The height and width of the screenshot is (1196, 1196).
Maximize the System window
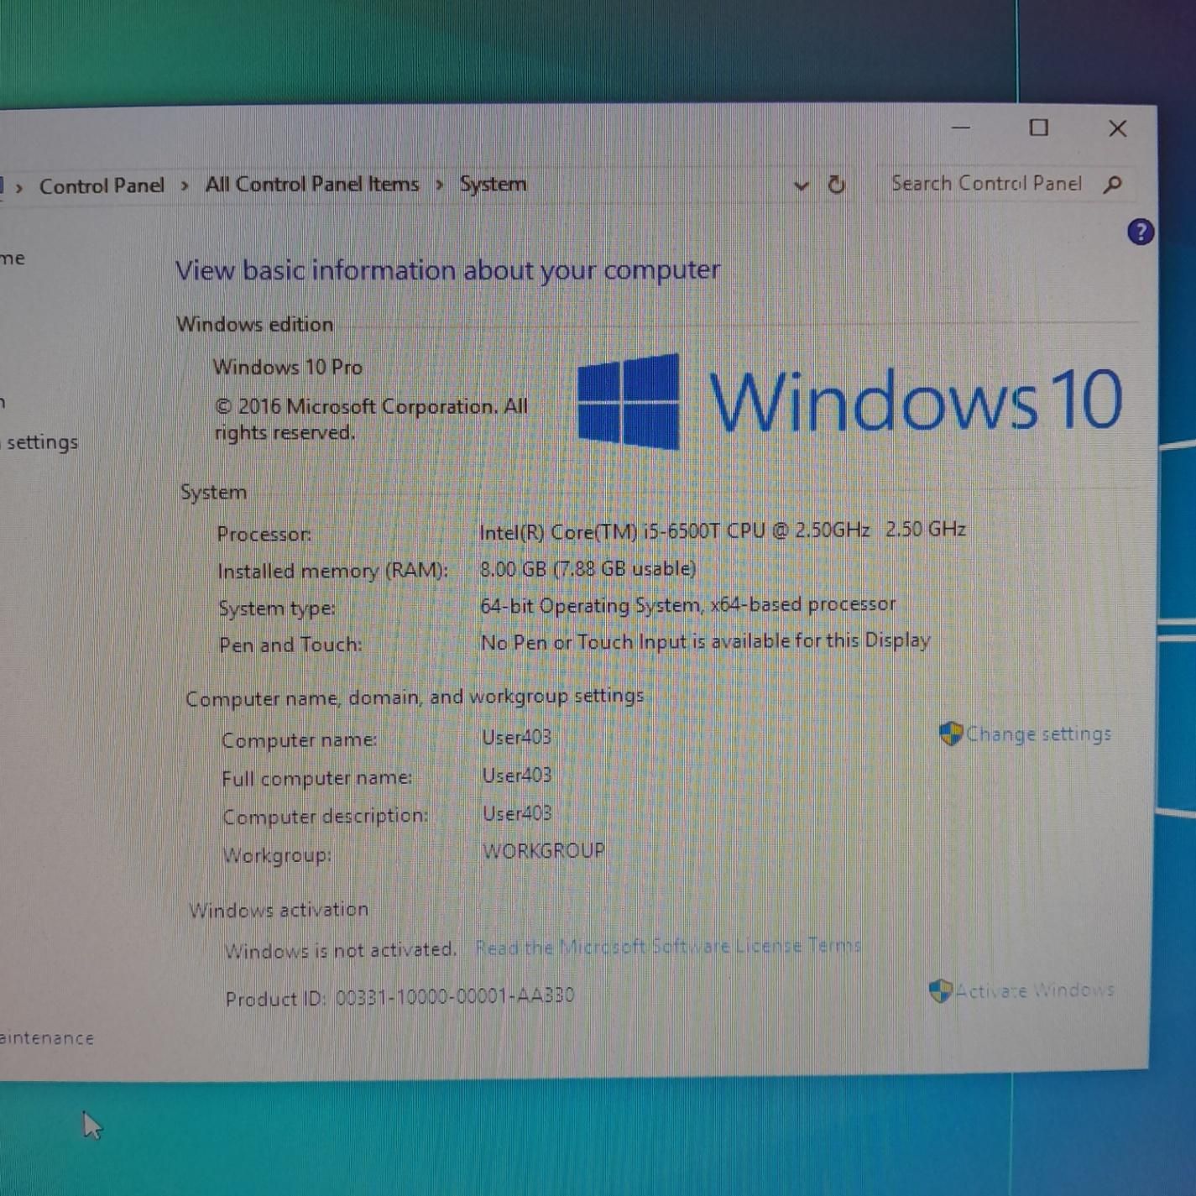click(x=1039, y=128)
